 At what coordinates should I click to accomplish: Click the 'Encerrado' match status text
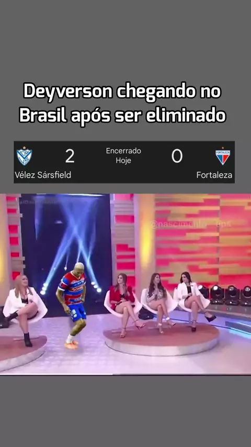(123, 151)
